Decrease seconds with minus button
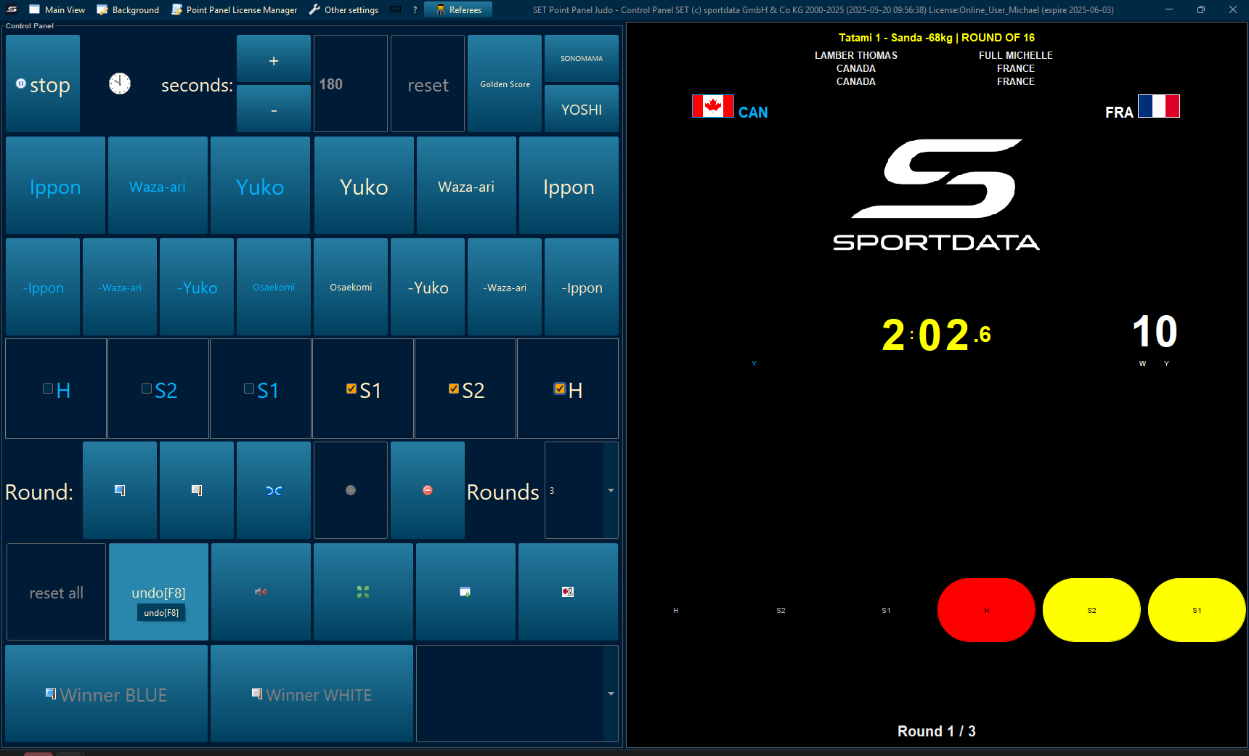The image size is (1249, 756). pos(274,109)
